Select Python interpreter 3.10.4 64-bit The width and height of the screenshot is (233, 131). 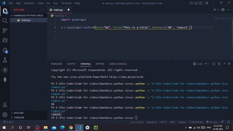[x=196, y=122]
